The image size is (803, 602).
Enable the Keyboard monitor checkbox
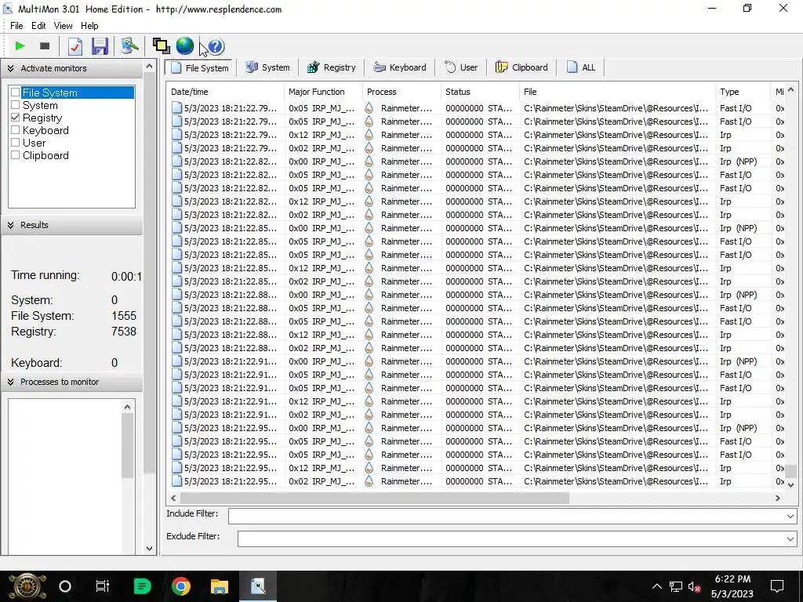coord(16,130)
